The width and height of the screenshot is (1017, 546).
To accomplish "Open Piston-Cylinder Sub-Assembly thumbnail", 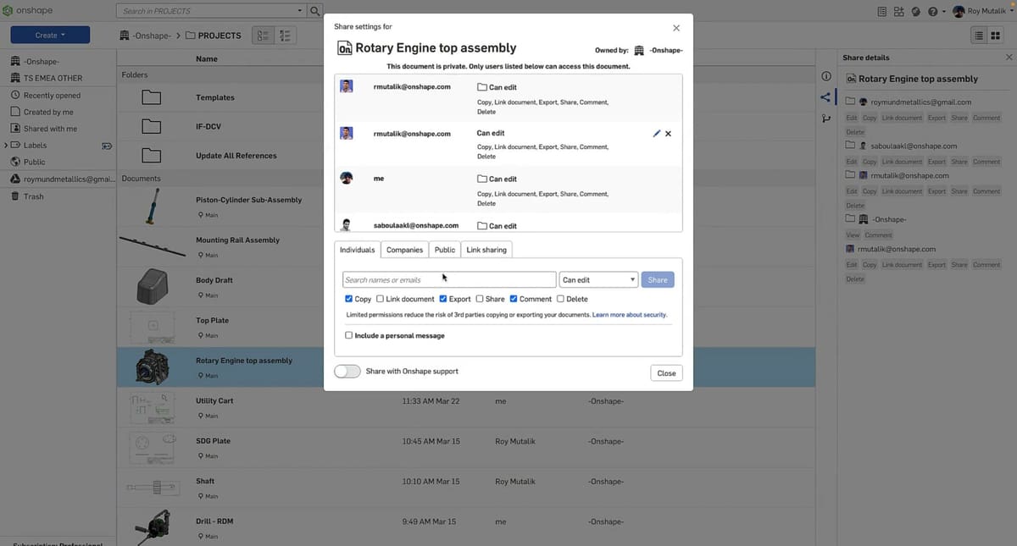I will coord(152,207).
